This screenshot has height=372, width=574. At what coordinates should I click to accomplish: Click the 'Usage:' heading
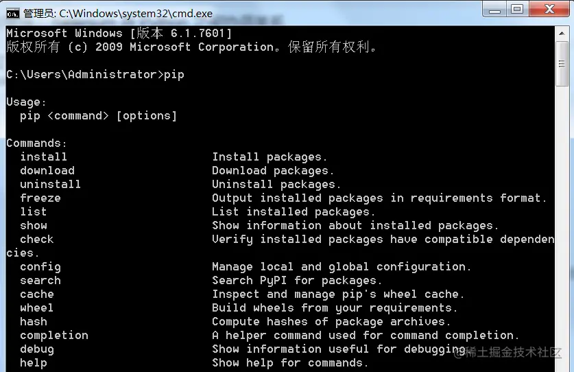pos(26,102)
